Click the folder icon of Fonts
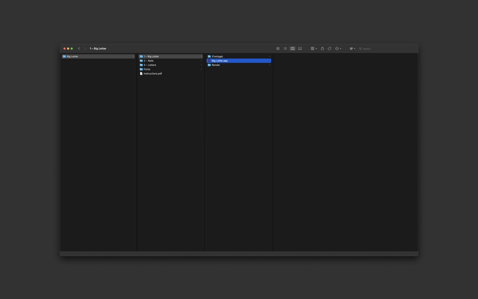Viewport: 478px width, 299px height. 141,69
